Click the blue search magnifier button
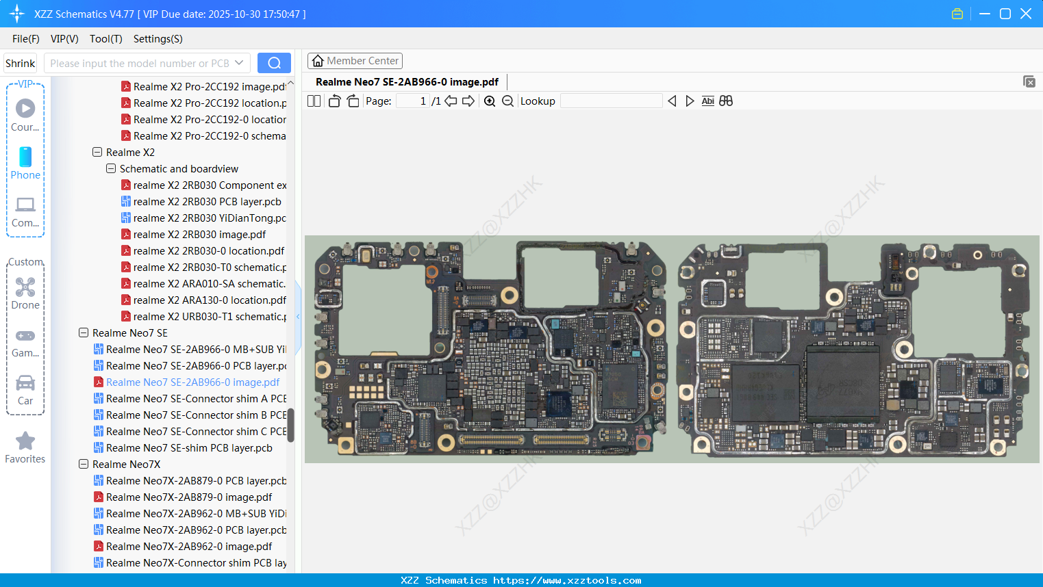Image resolution: width=1043 pixels, height=587 pixels. 274,62
